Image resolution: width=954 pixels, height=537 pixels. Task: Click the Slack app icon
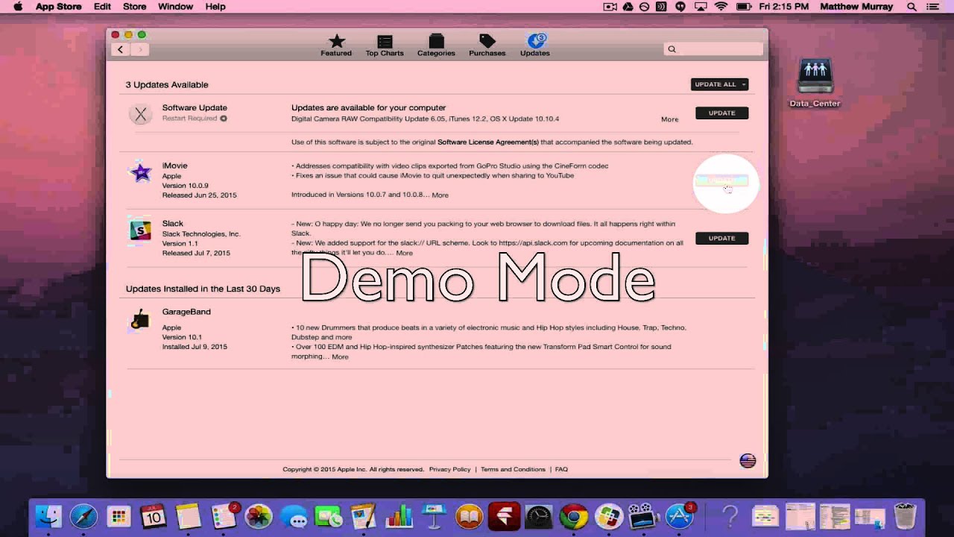click(140, 230)
